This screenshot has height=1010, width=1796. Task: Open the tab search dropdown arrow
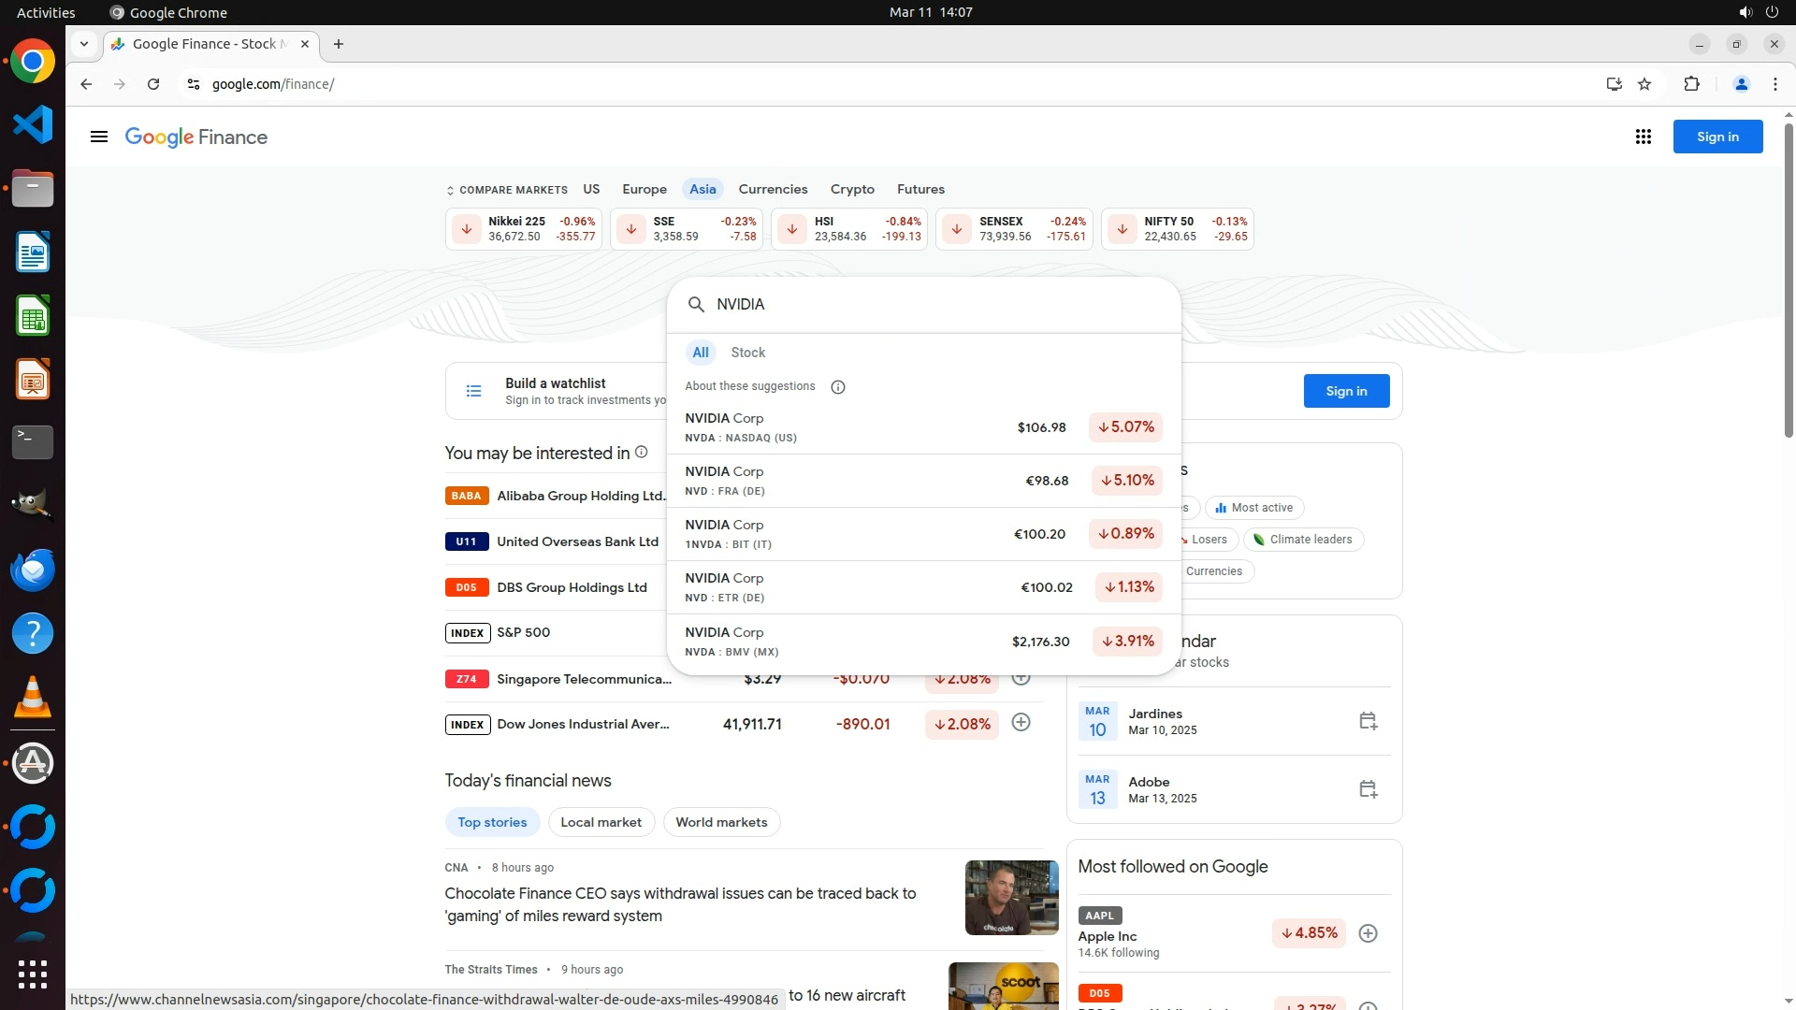[84, 44]
